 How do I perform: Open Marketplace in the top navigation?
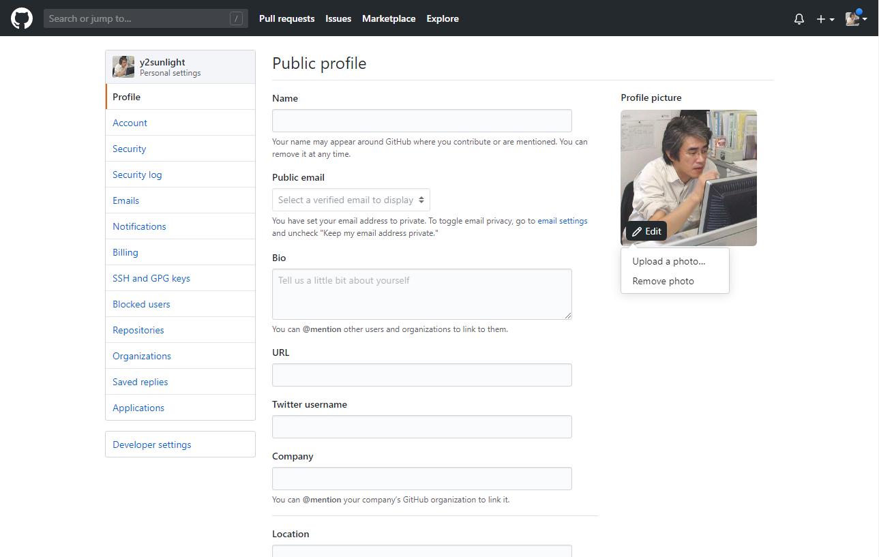tap(389, 18)
